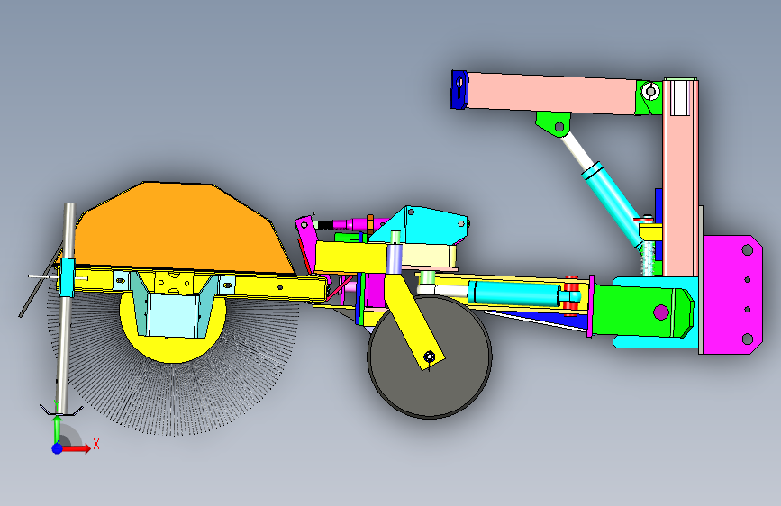
Task: Select the lavender post above wheel fork
Action: click(x=394, y=258)
